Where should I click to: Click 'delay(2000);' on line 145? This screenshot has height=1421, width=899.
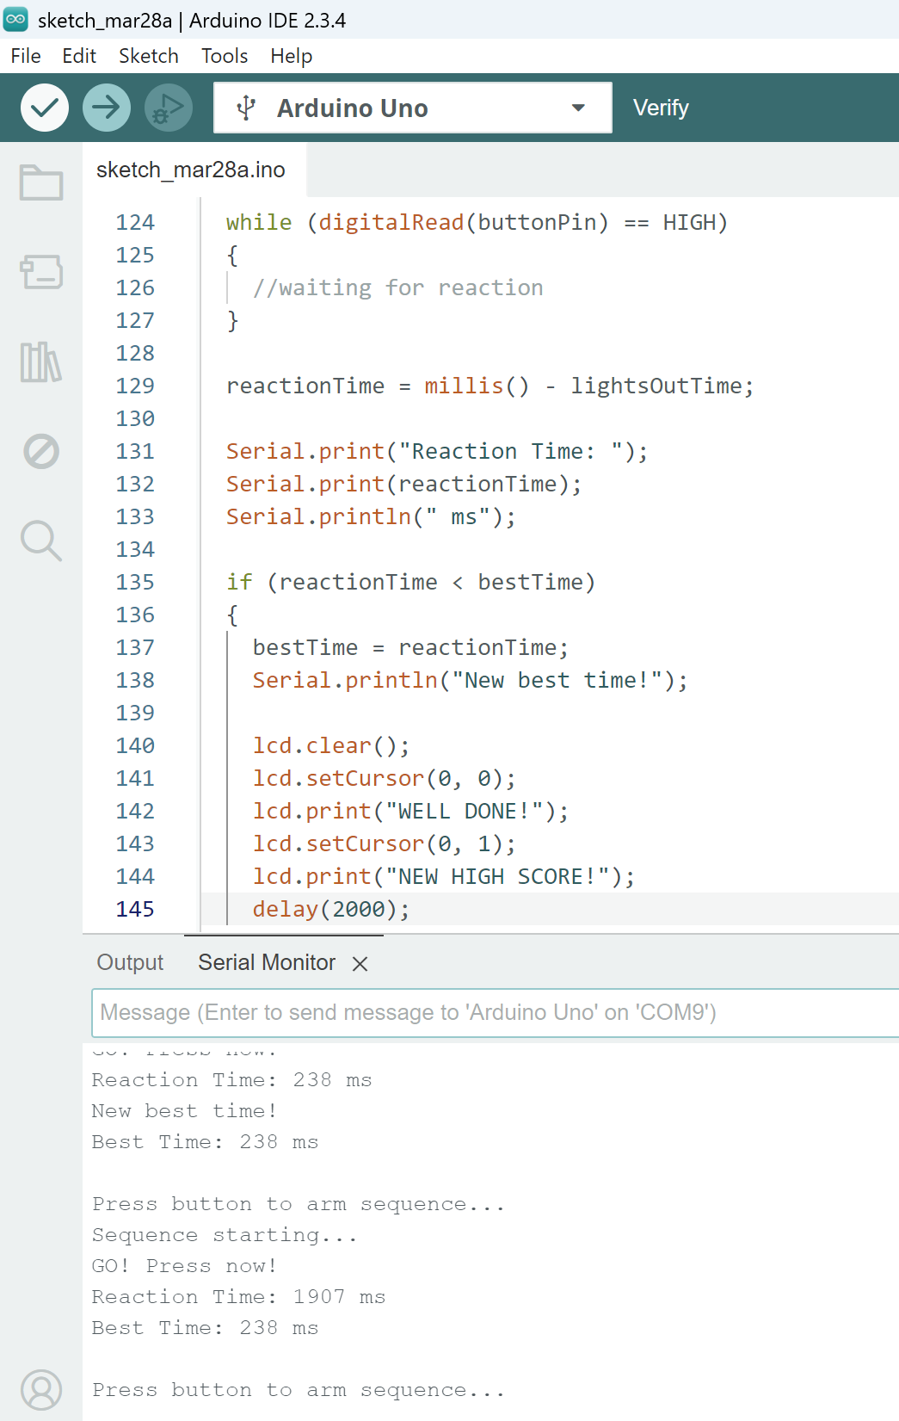331,909
